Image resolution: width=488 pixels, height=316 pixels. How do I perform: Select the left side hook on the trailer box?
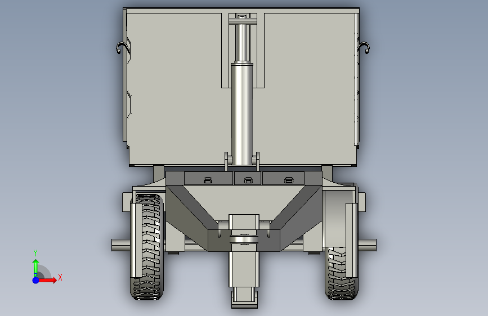coord(122,48)
